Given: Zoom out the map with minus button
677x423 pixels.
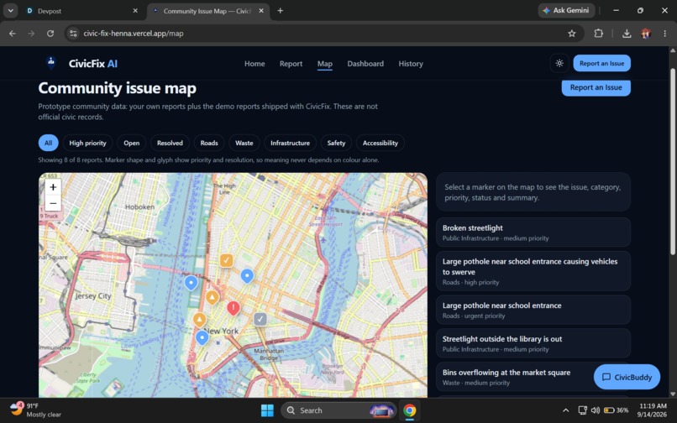Looking at the screenshot, I should click(53, 203).
